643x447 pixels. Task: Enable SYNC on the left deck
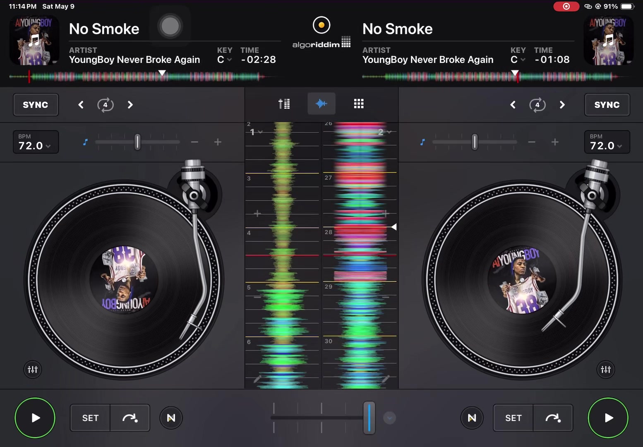pos(36,105)
